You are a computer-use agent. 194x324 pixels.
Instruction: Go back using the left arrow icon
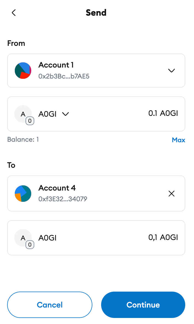(14, 13)
